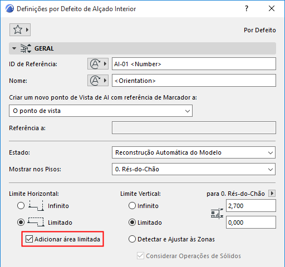Edit the upper vertical limit 2,700
The width and height of the screenshot is (285, 267).
coord(251,206)
